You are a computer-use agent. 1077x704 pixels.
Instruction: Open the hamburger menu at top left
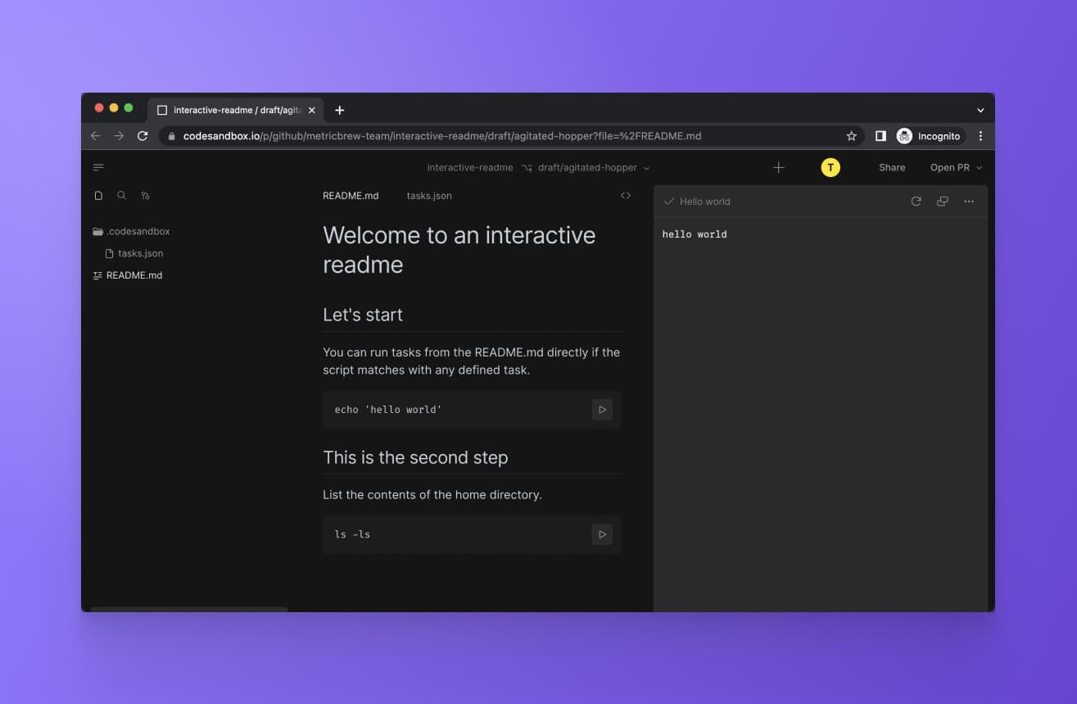coord(98,166)
